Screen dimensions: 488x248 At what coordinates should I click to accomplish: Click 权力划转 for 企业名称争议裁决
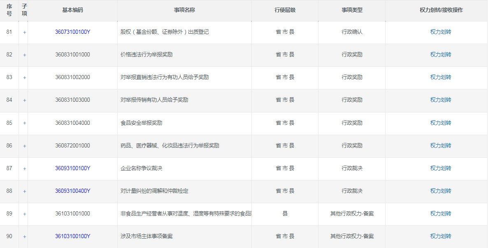pyautogui.click(x=440, y=168)
